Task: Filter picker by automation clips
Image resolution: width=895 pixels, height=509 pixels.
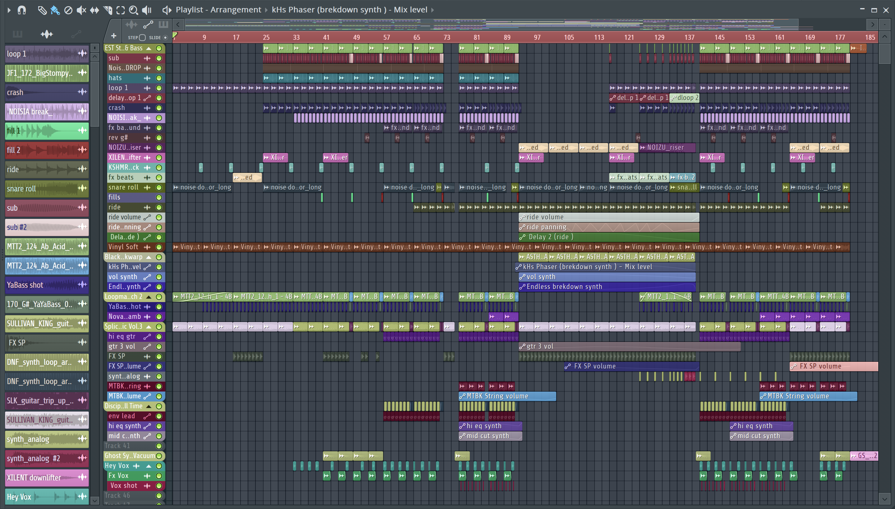Action: click(x=76, y=34)
